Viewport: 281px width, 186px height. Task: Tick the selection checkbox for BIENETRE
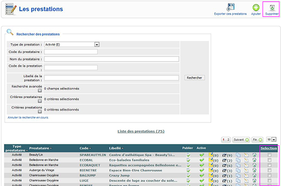270,171
